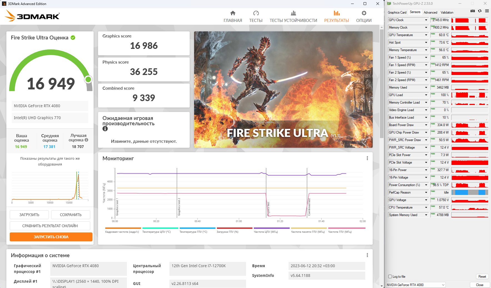The height and width of the screenshot is (288, 491).
Task: Click the Combined score value 9 339
Action: [x=144, y=98]
